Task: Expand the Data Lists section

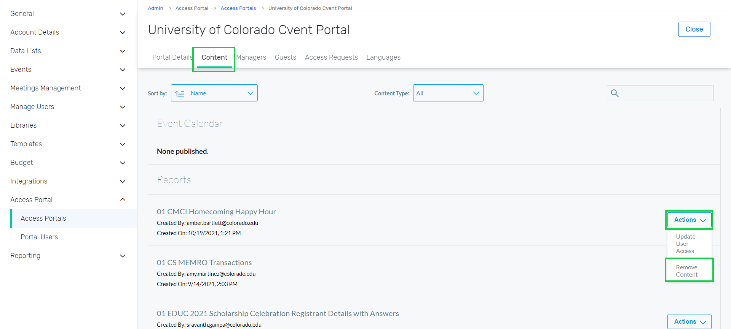Action: pyautogui.click(x=69, y=51)
